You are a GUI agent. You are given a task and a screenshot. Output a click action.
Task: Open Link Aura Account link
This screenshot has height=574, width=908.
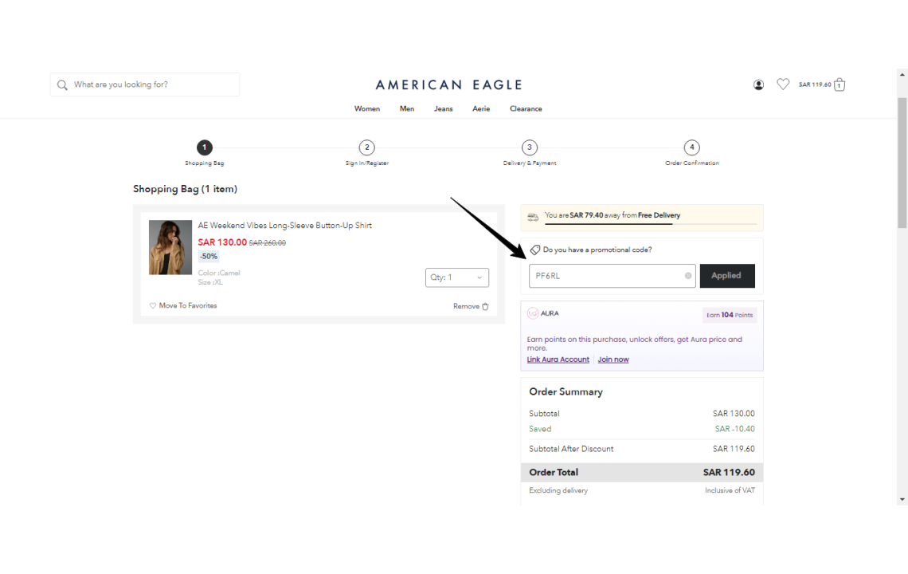[x=558, y=360]
